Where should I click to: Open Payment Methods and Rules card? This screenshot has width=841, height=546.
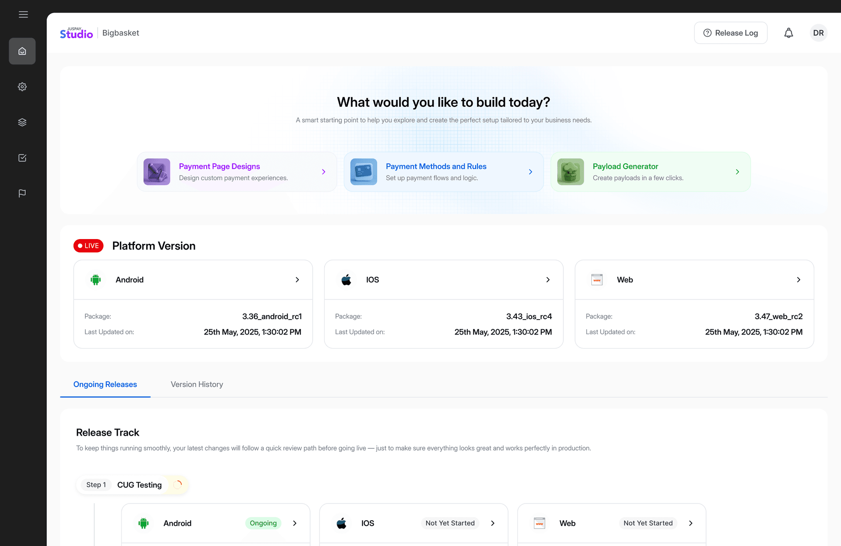(x=443, y=172)
